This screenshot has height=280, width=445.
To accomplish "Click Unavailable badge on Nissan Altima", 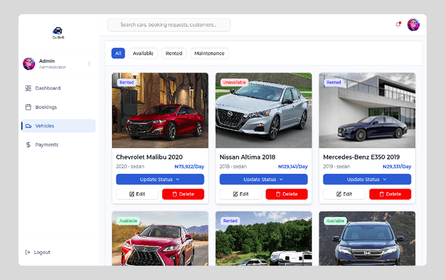I will tap(234, 82).
